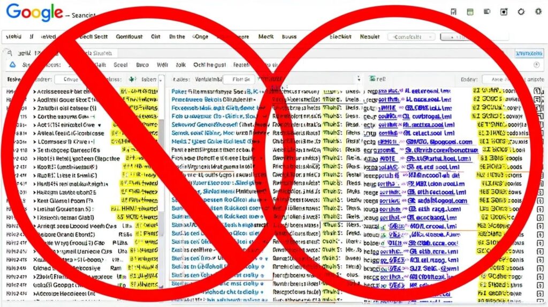Click the green plus icon beside 'faben'
Screen dimensions: 548x307
(132, 79)
